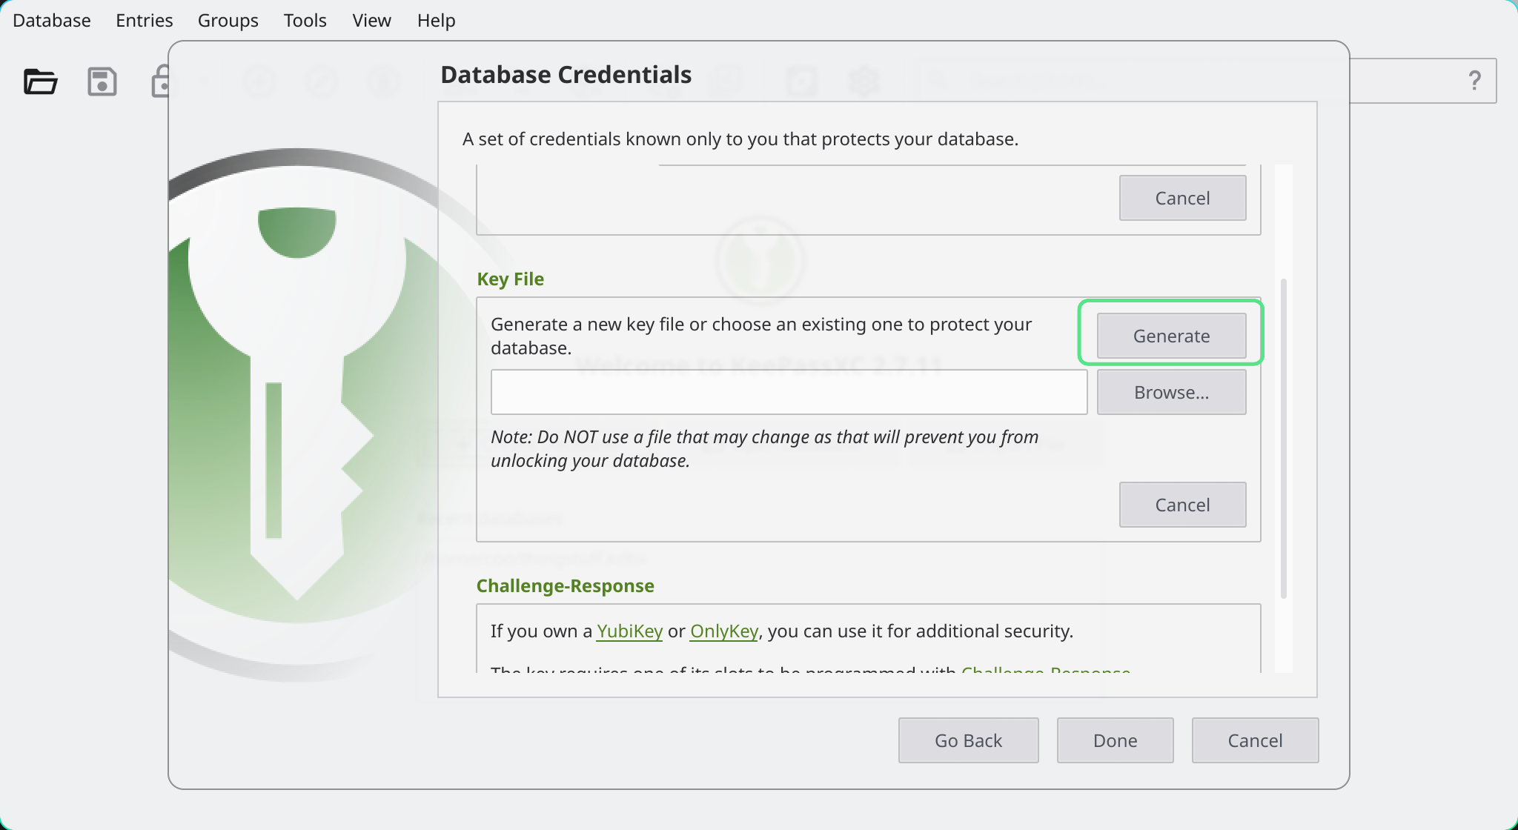Open the View menu
This screenshot has height=830, width=1518.
coord(371,20)
